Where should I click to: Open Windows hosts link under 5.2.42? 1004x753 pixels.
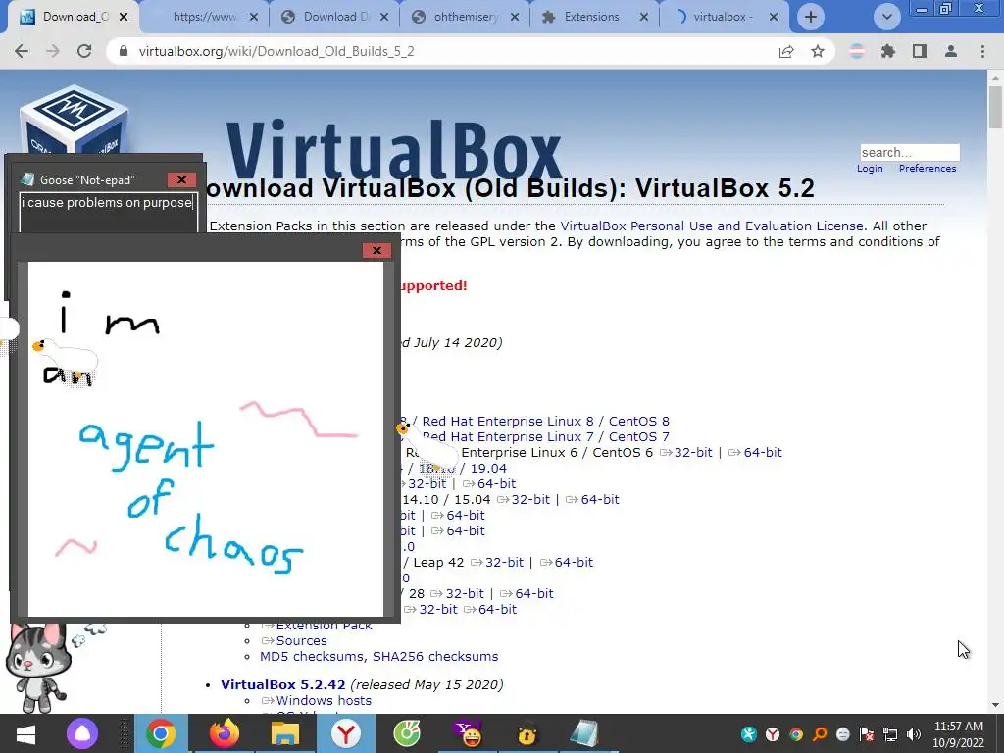(x=324, y=700)
